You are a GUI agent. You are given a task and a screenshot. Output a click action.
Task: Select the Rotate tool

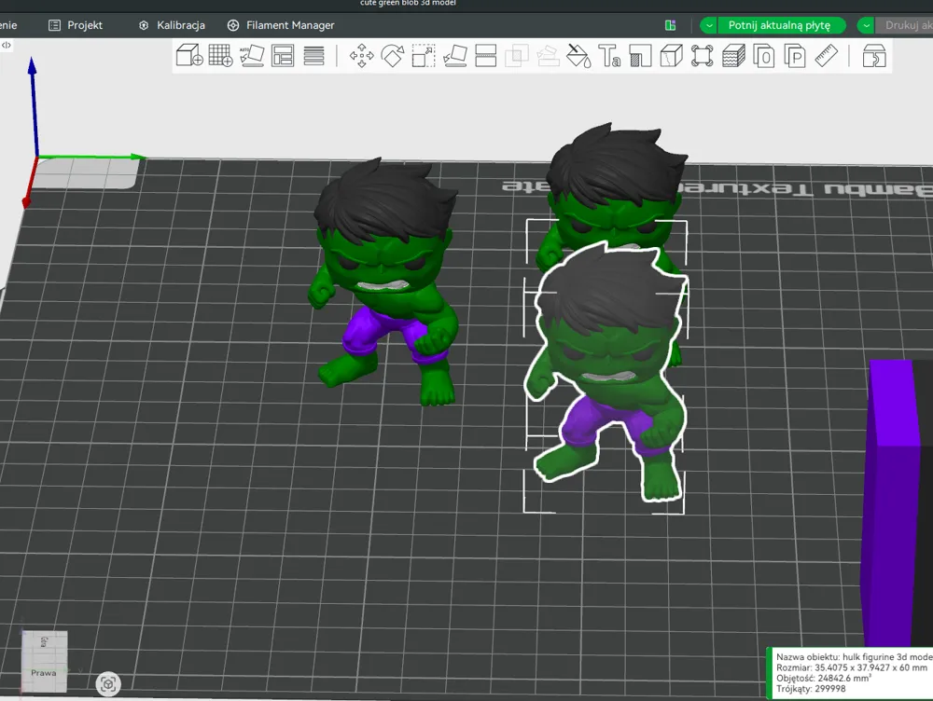pos(393,56)
